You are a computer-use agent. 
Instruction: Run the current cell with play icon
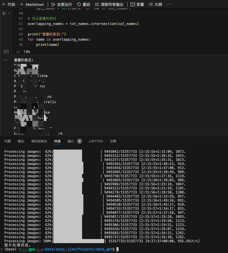4,13
